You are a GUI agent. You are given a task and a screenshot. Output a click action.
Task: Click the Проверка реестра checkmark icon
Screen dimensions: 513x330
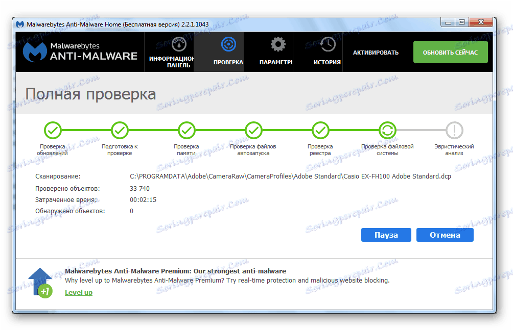[x=320, y=130]
